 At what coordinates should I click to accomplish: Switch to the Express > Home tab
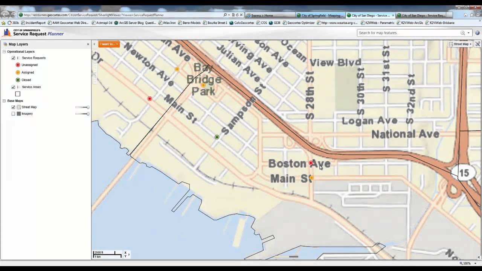point(270,15)
